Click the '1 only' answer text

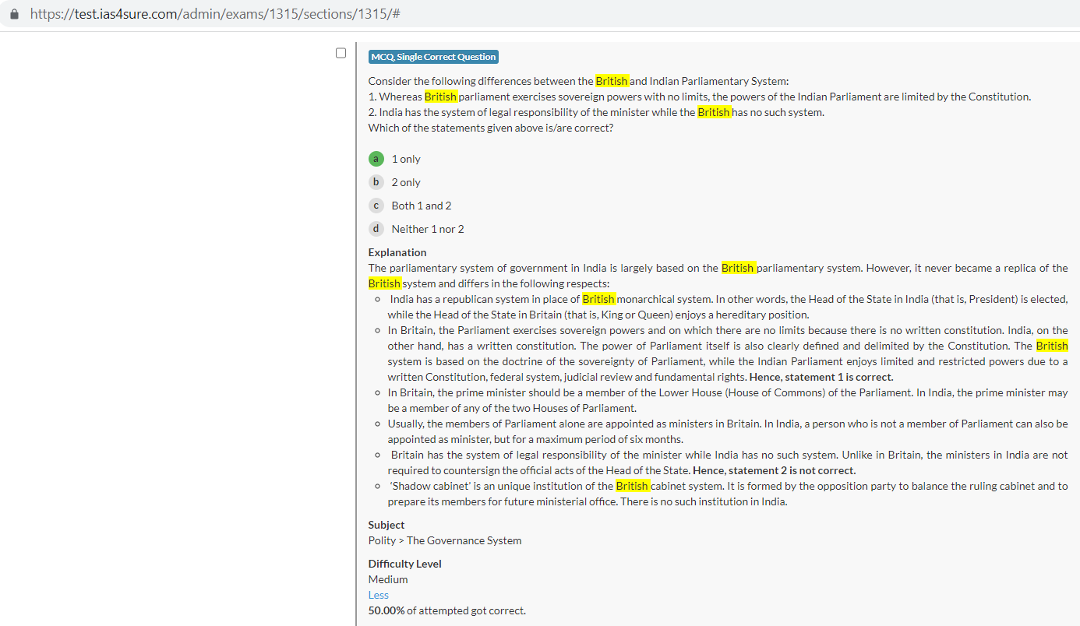coord(406,159)
